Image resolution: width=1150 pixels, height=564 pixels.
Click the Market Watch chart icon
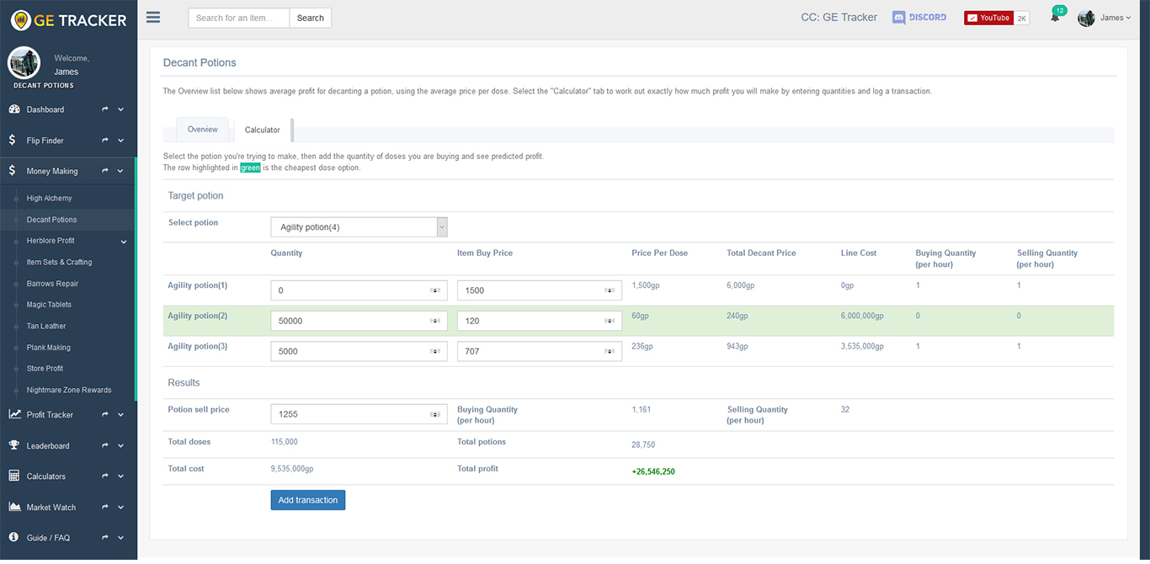click(x=13, y=507)
